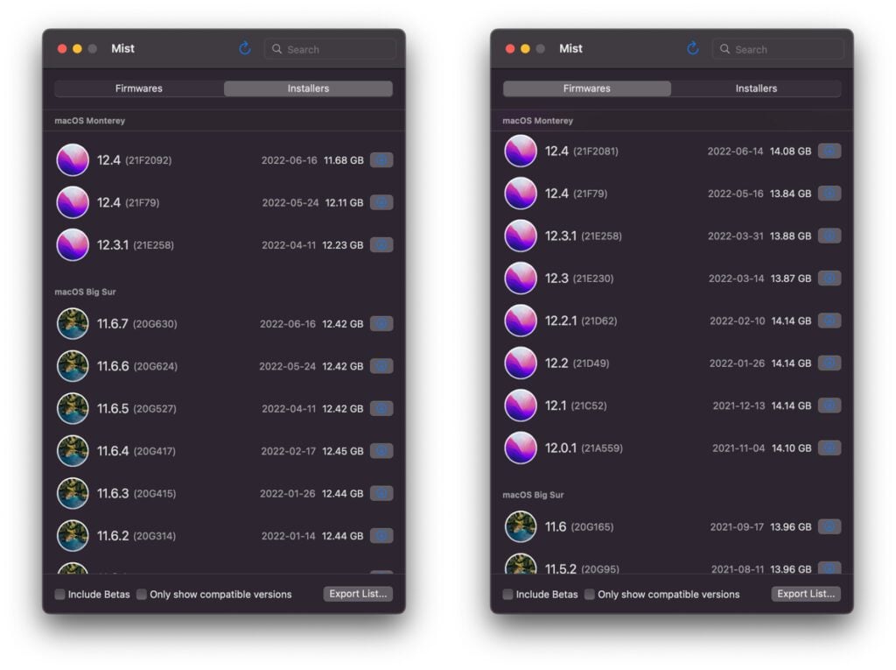Download Big Sur 11.6.4 (20G417) installer

[381, 451]
